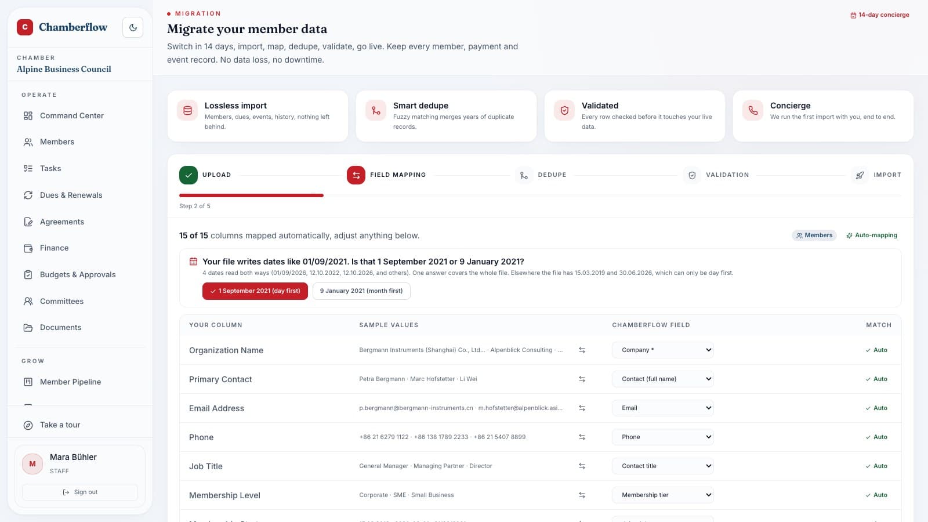
Task: Click Mara Bühler avatar
Action: [x=32, y=463]
